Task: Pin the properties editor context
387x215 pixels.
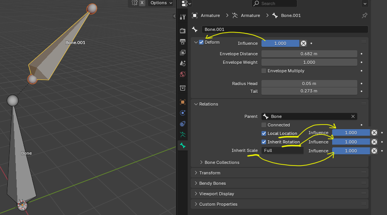Action: tap(364, 15)
